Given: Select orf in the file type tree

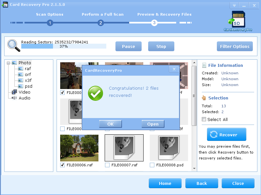Looking at the screenshot, I should pyautogui.click(x=28, y=74).
